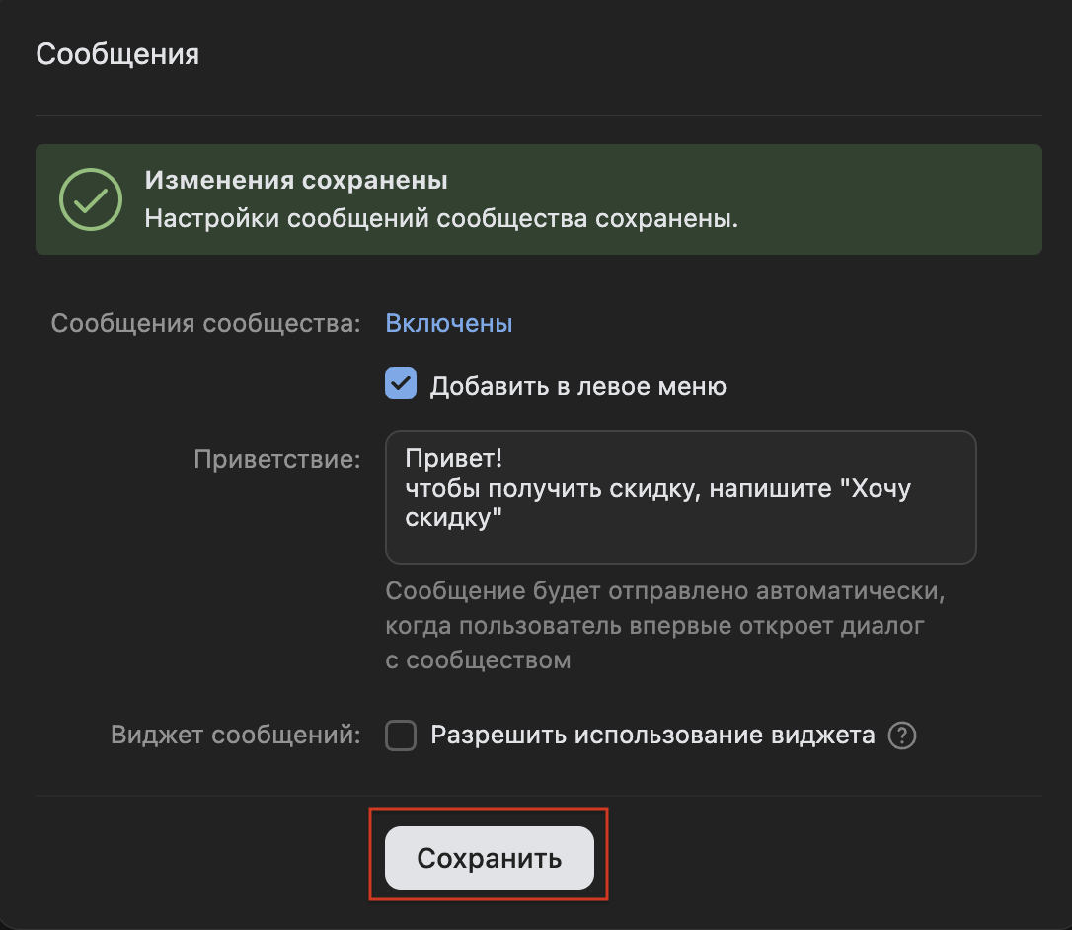Click the "Приветствие:" field label
The image size is (1072, 930).
(x=276, y=460)
